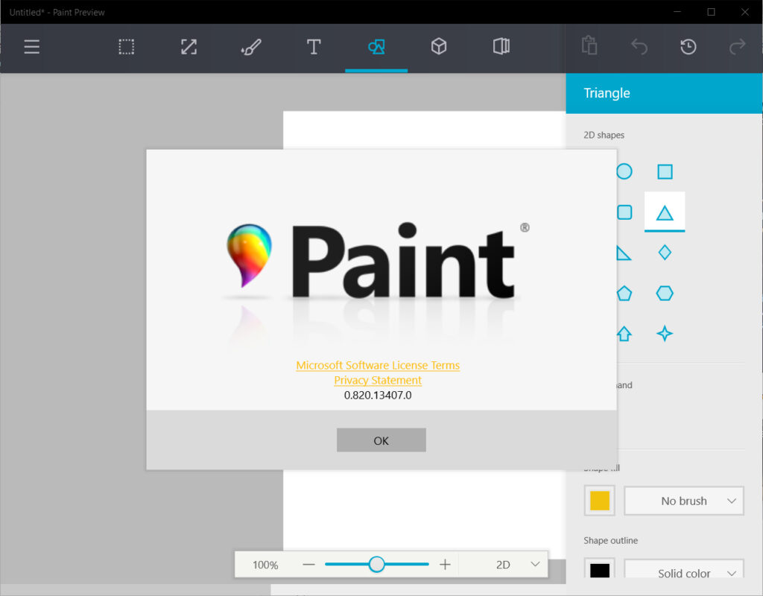The width and height of the screenshot is (763, 596).
Task: Open the Stickers panel icon
Action: tap(501, 48)
